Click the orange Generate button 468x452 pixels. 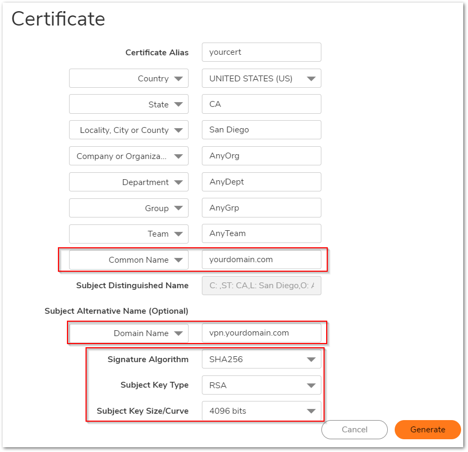pyautogui.click(x=428, y=430)
